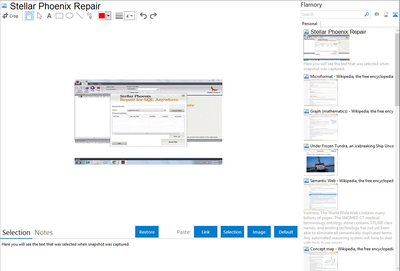This screenshot has height=271, width=400.
Task: Click the blue panel collapse icon
Action: [x=395, y=14]
